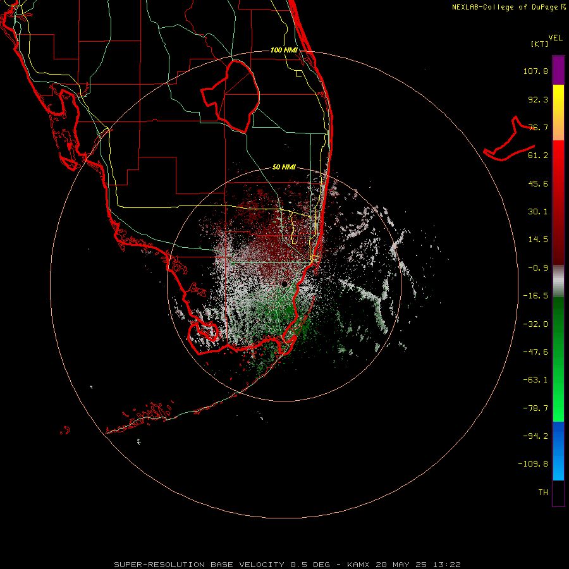
Task: Select the -0.9 velocity scale label
Action: [538, 268]
